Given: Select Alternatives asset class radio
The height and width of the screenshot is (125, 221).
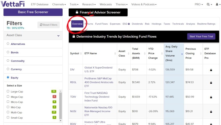Looking at the screenshot, I should coord(8,44).
